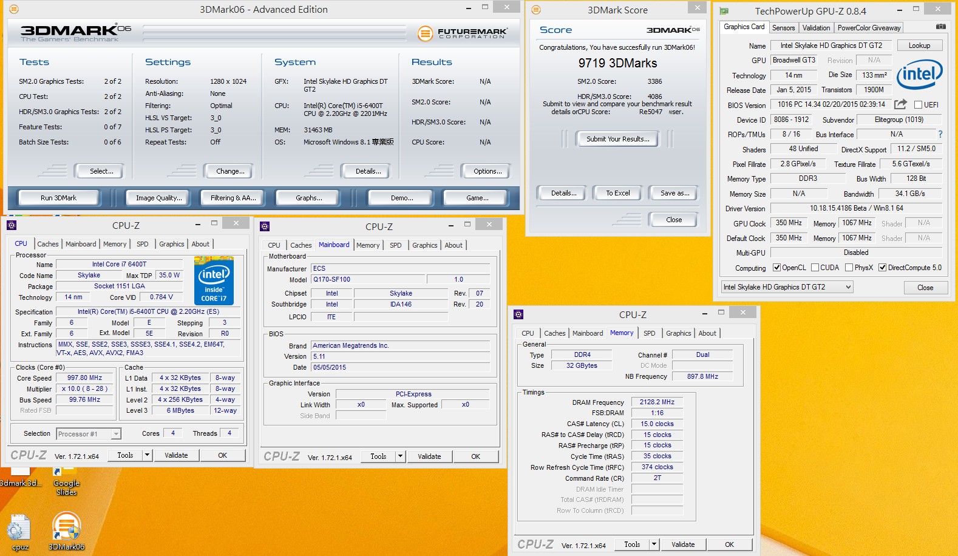958x556 pixels.
Task: Click the Filtering & AA... button
Action: [x=233, y=198]
